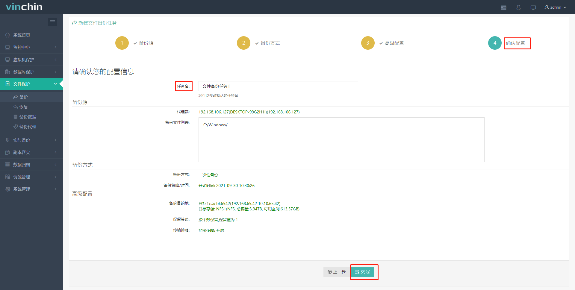Click the 目标节点: bk6542 line
This screenshot has height=290, width=575.
pos(239,204)
